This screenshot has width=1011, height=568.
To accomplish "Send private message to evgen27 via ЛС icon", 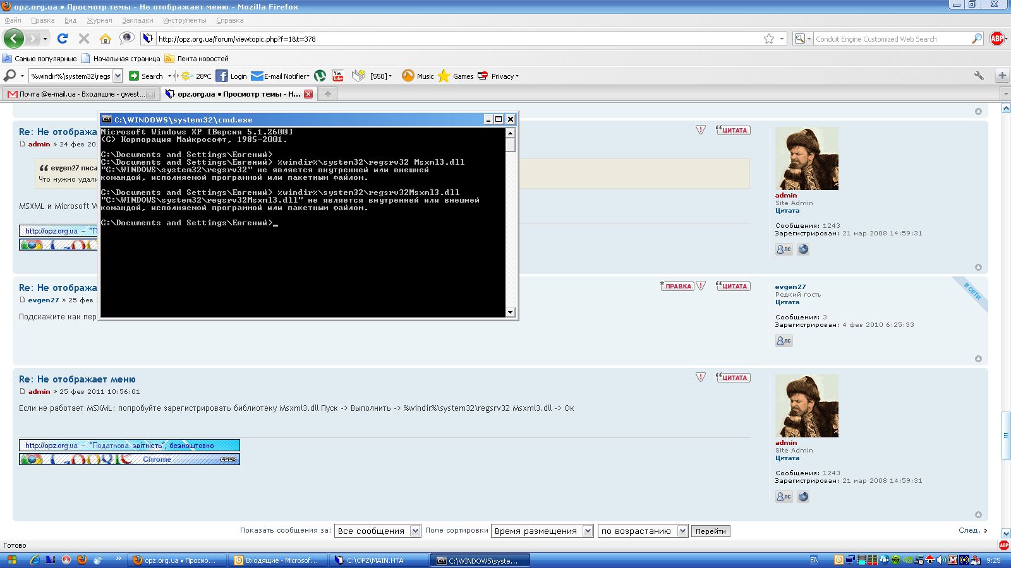I will pos(784,341).
